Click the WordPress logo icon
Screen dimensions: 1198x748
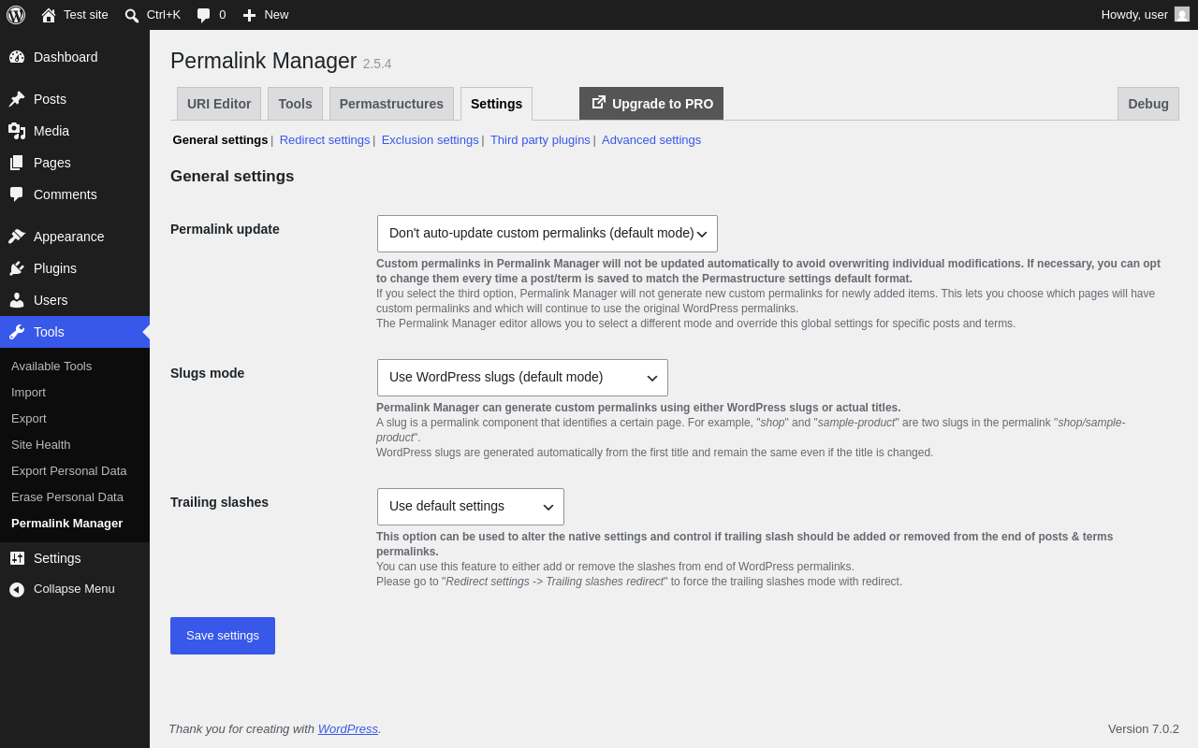pyautogui.click(x=16, y=15)
